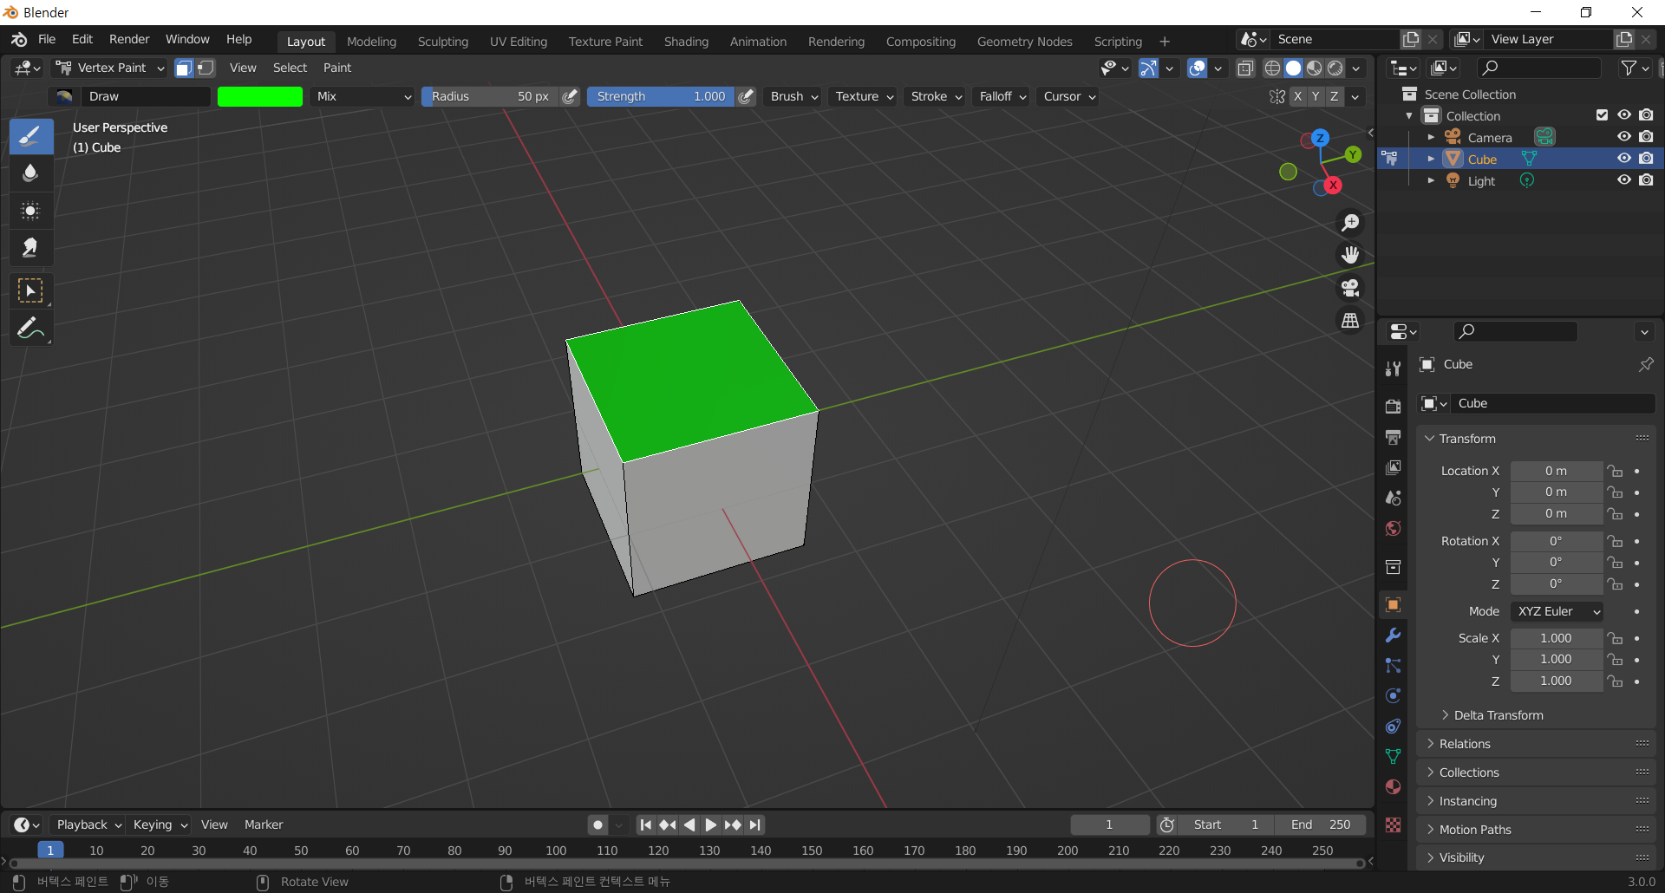The width and height of the screenshot is (1665, 893).
Task: Open the Stroke dropdown
Action: click(x=936, y=96)
